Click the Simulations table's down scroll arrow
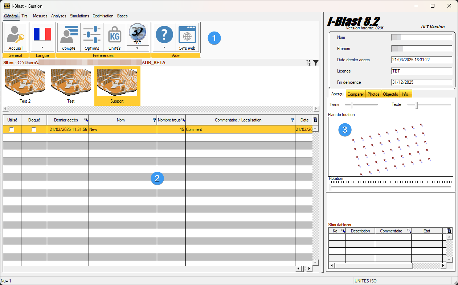This screenshot has height=285, width=458. coord(449,260)
